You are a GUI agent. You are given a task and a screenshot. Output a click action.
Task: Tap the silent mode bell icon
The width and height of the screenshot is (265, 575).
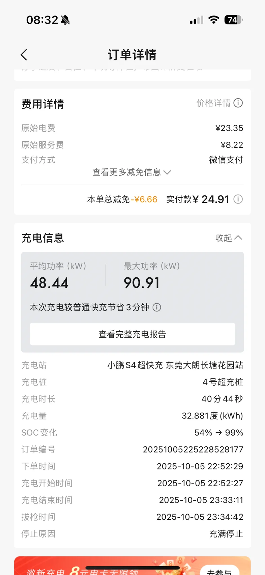(65, 20)
